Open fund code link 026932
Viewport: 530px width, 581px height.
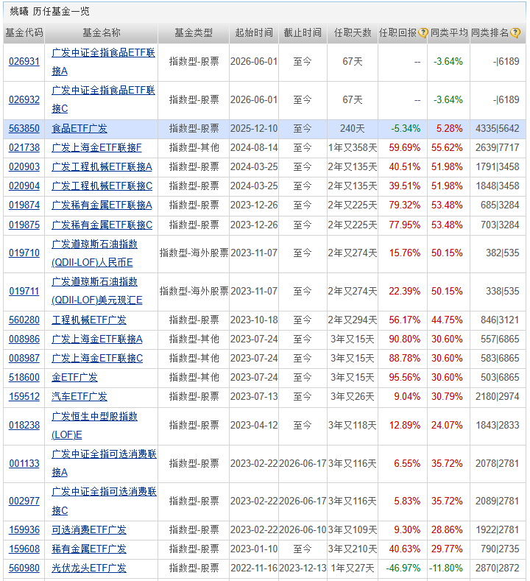[24, 99]
